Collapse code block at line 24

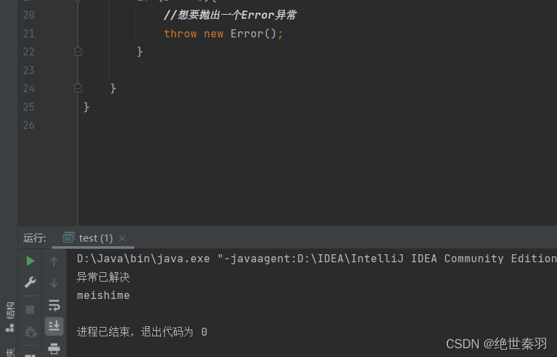tap(78, 88)
